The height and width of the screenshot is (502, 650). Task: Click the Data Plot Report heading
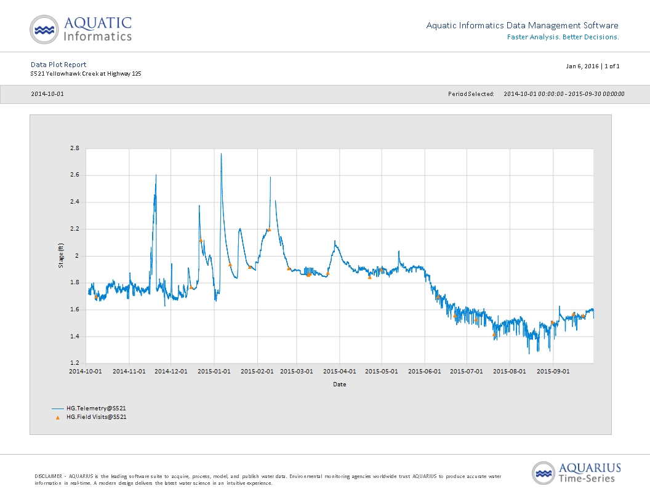click(x=58, y=65)
